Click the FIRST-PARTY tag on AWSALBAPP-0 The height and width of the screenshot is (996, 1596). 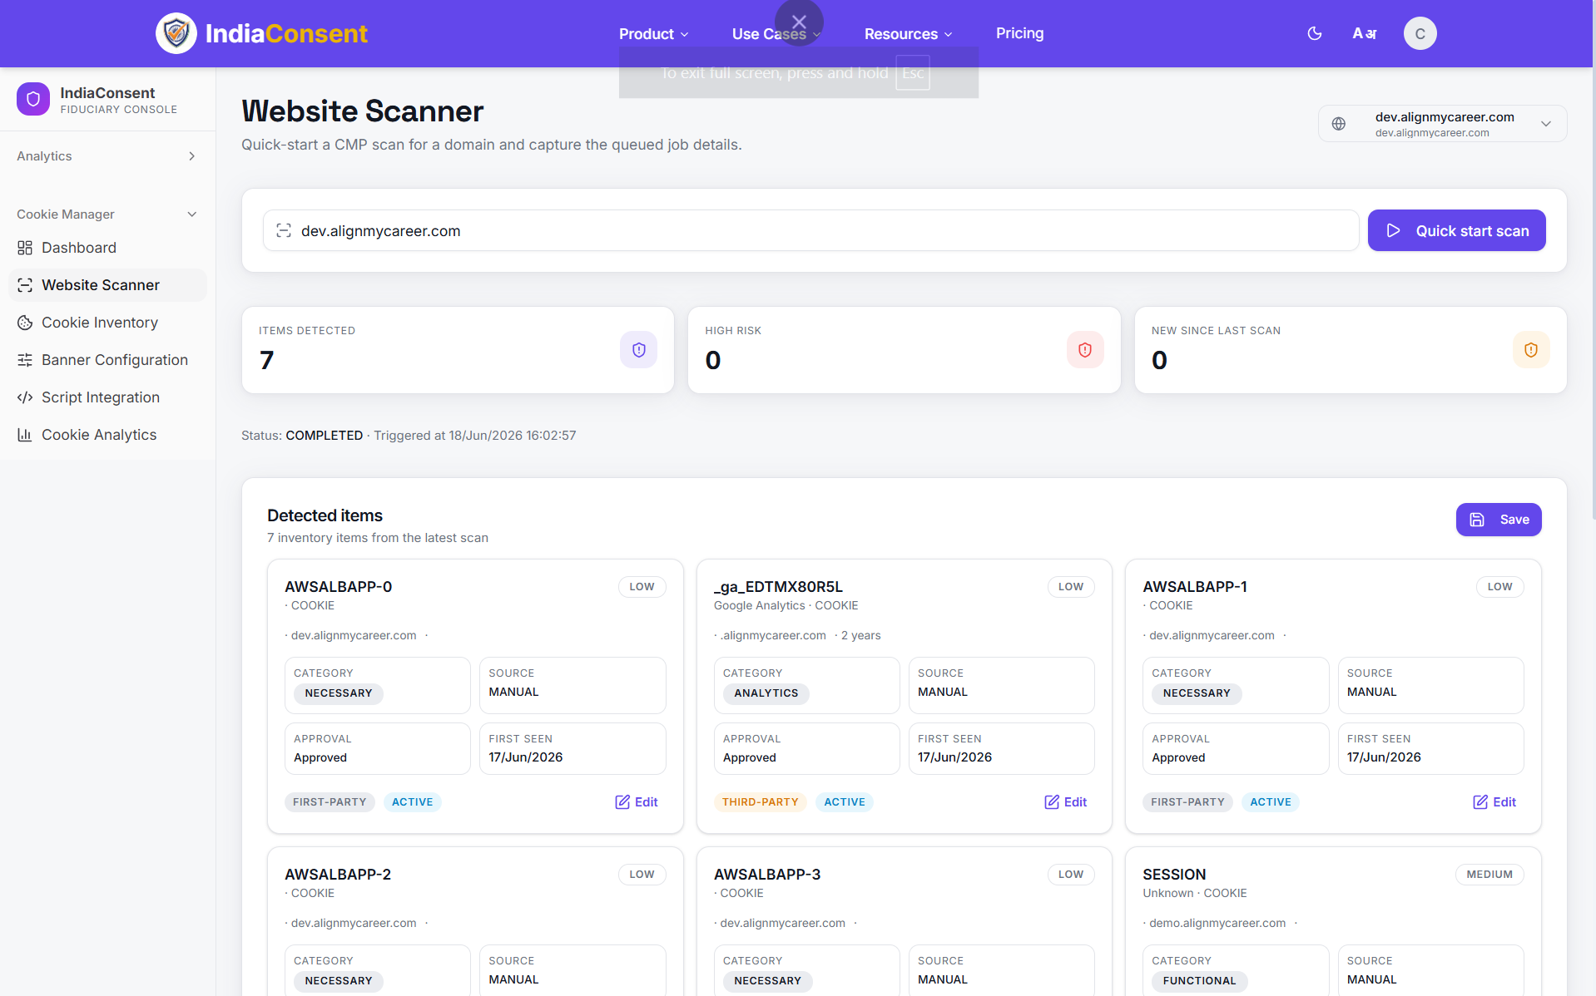pyautogui.click(x=330, y=802)
